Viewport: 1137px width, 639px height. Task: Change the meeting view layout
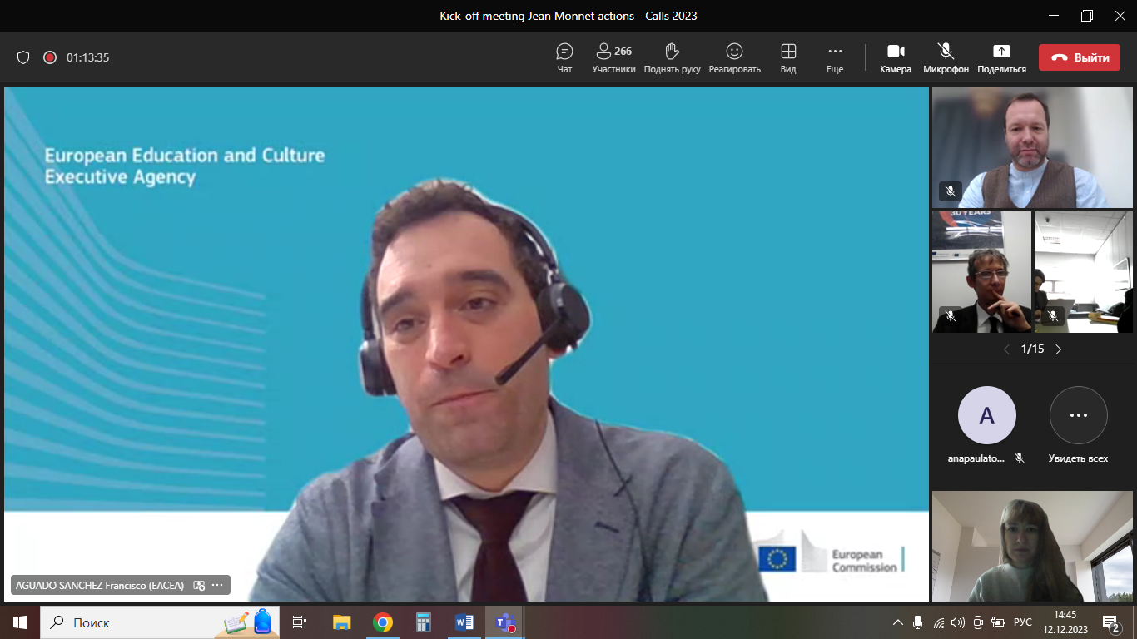pos(787,57)
